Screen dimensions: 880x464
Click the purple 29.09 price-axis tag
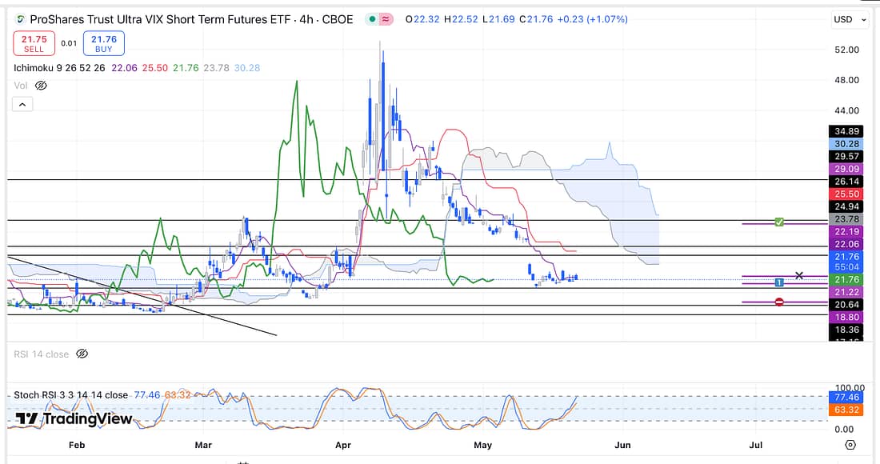(x=847, y=169)
